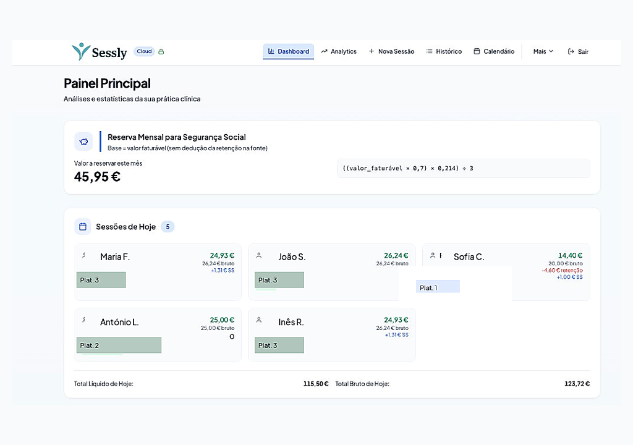
Task: Click the person icon next to Inês R.
Action: click(259, 320)
